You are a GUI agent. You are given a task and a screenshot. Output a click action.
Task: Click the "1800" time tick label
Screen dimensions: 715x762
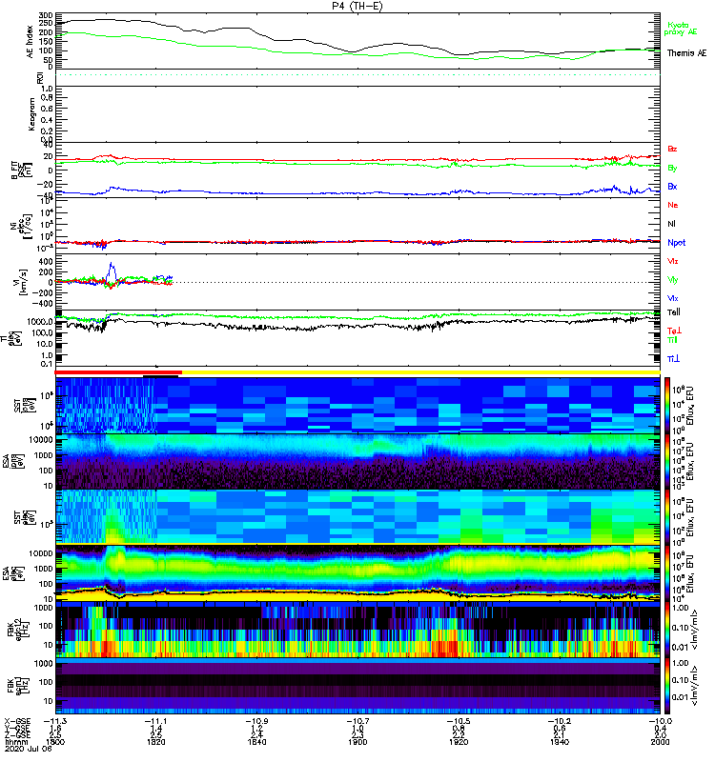click(x=55, y=742)
